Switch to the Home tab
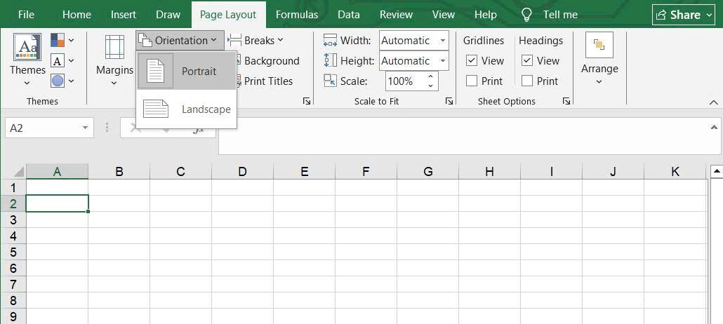The height and width of the screenshot is (324, 723). click(x=77, y=14)
